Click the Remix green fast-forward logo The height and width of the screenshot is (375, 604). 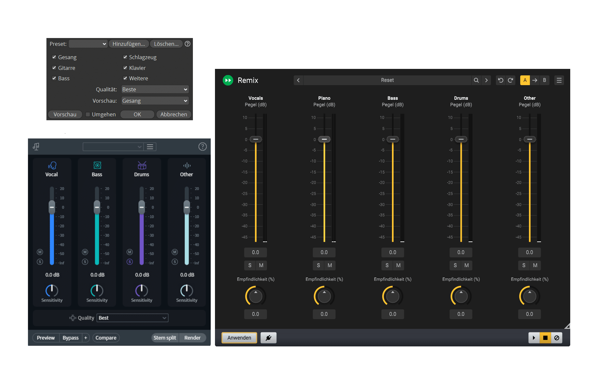click(228, 80)
